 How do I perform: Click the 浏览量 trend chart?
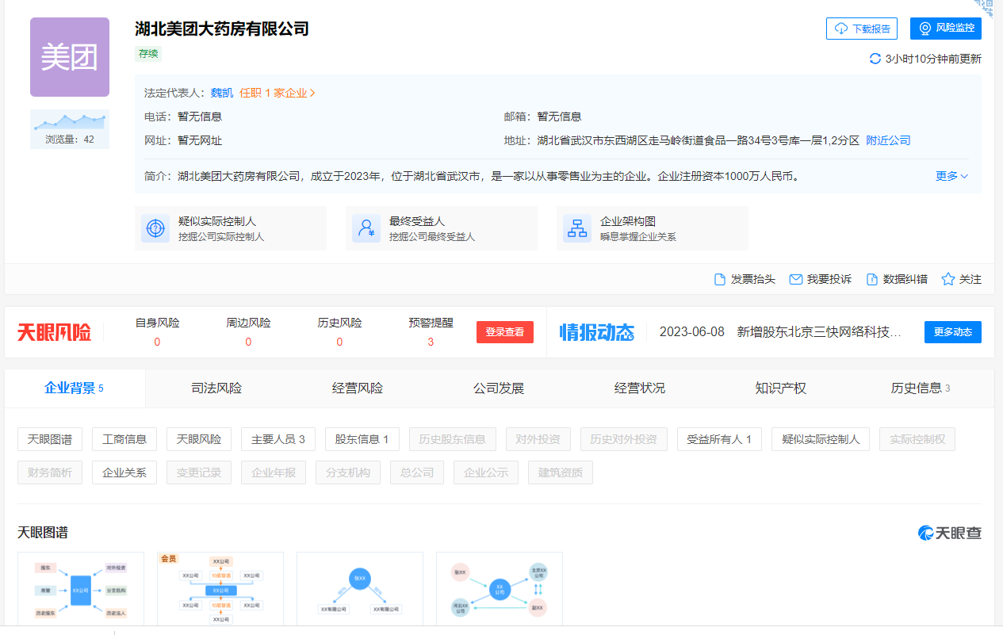point(70,121)
